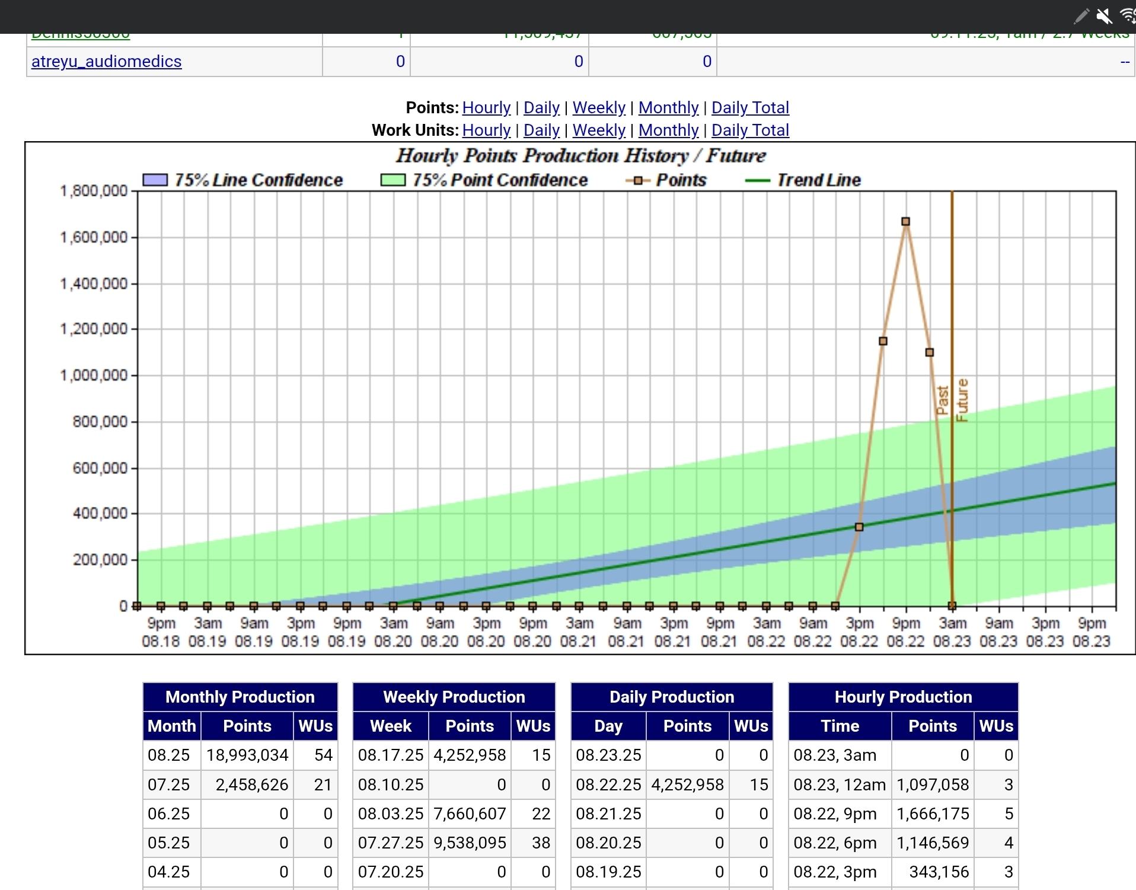Click the 06.25 month row label
The width and height of the screenshot is (1136, 890).
pyautogui.click(x=168, y=814)
